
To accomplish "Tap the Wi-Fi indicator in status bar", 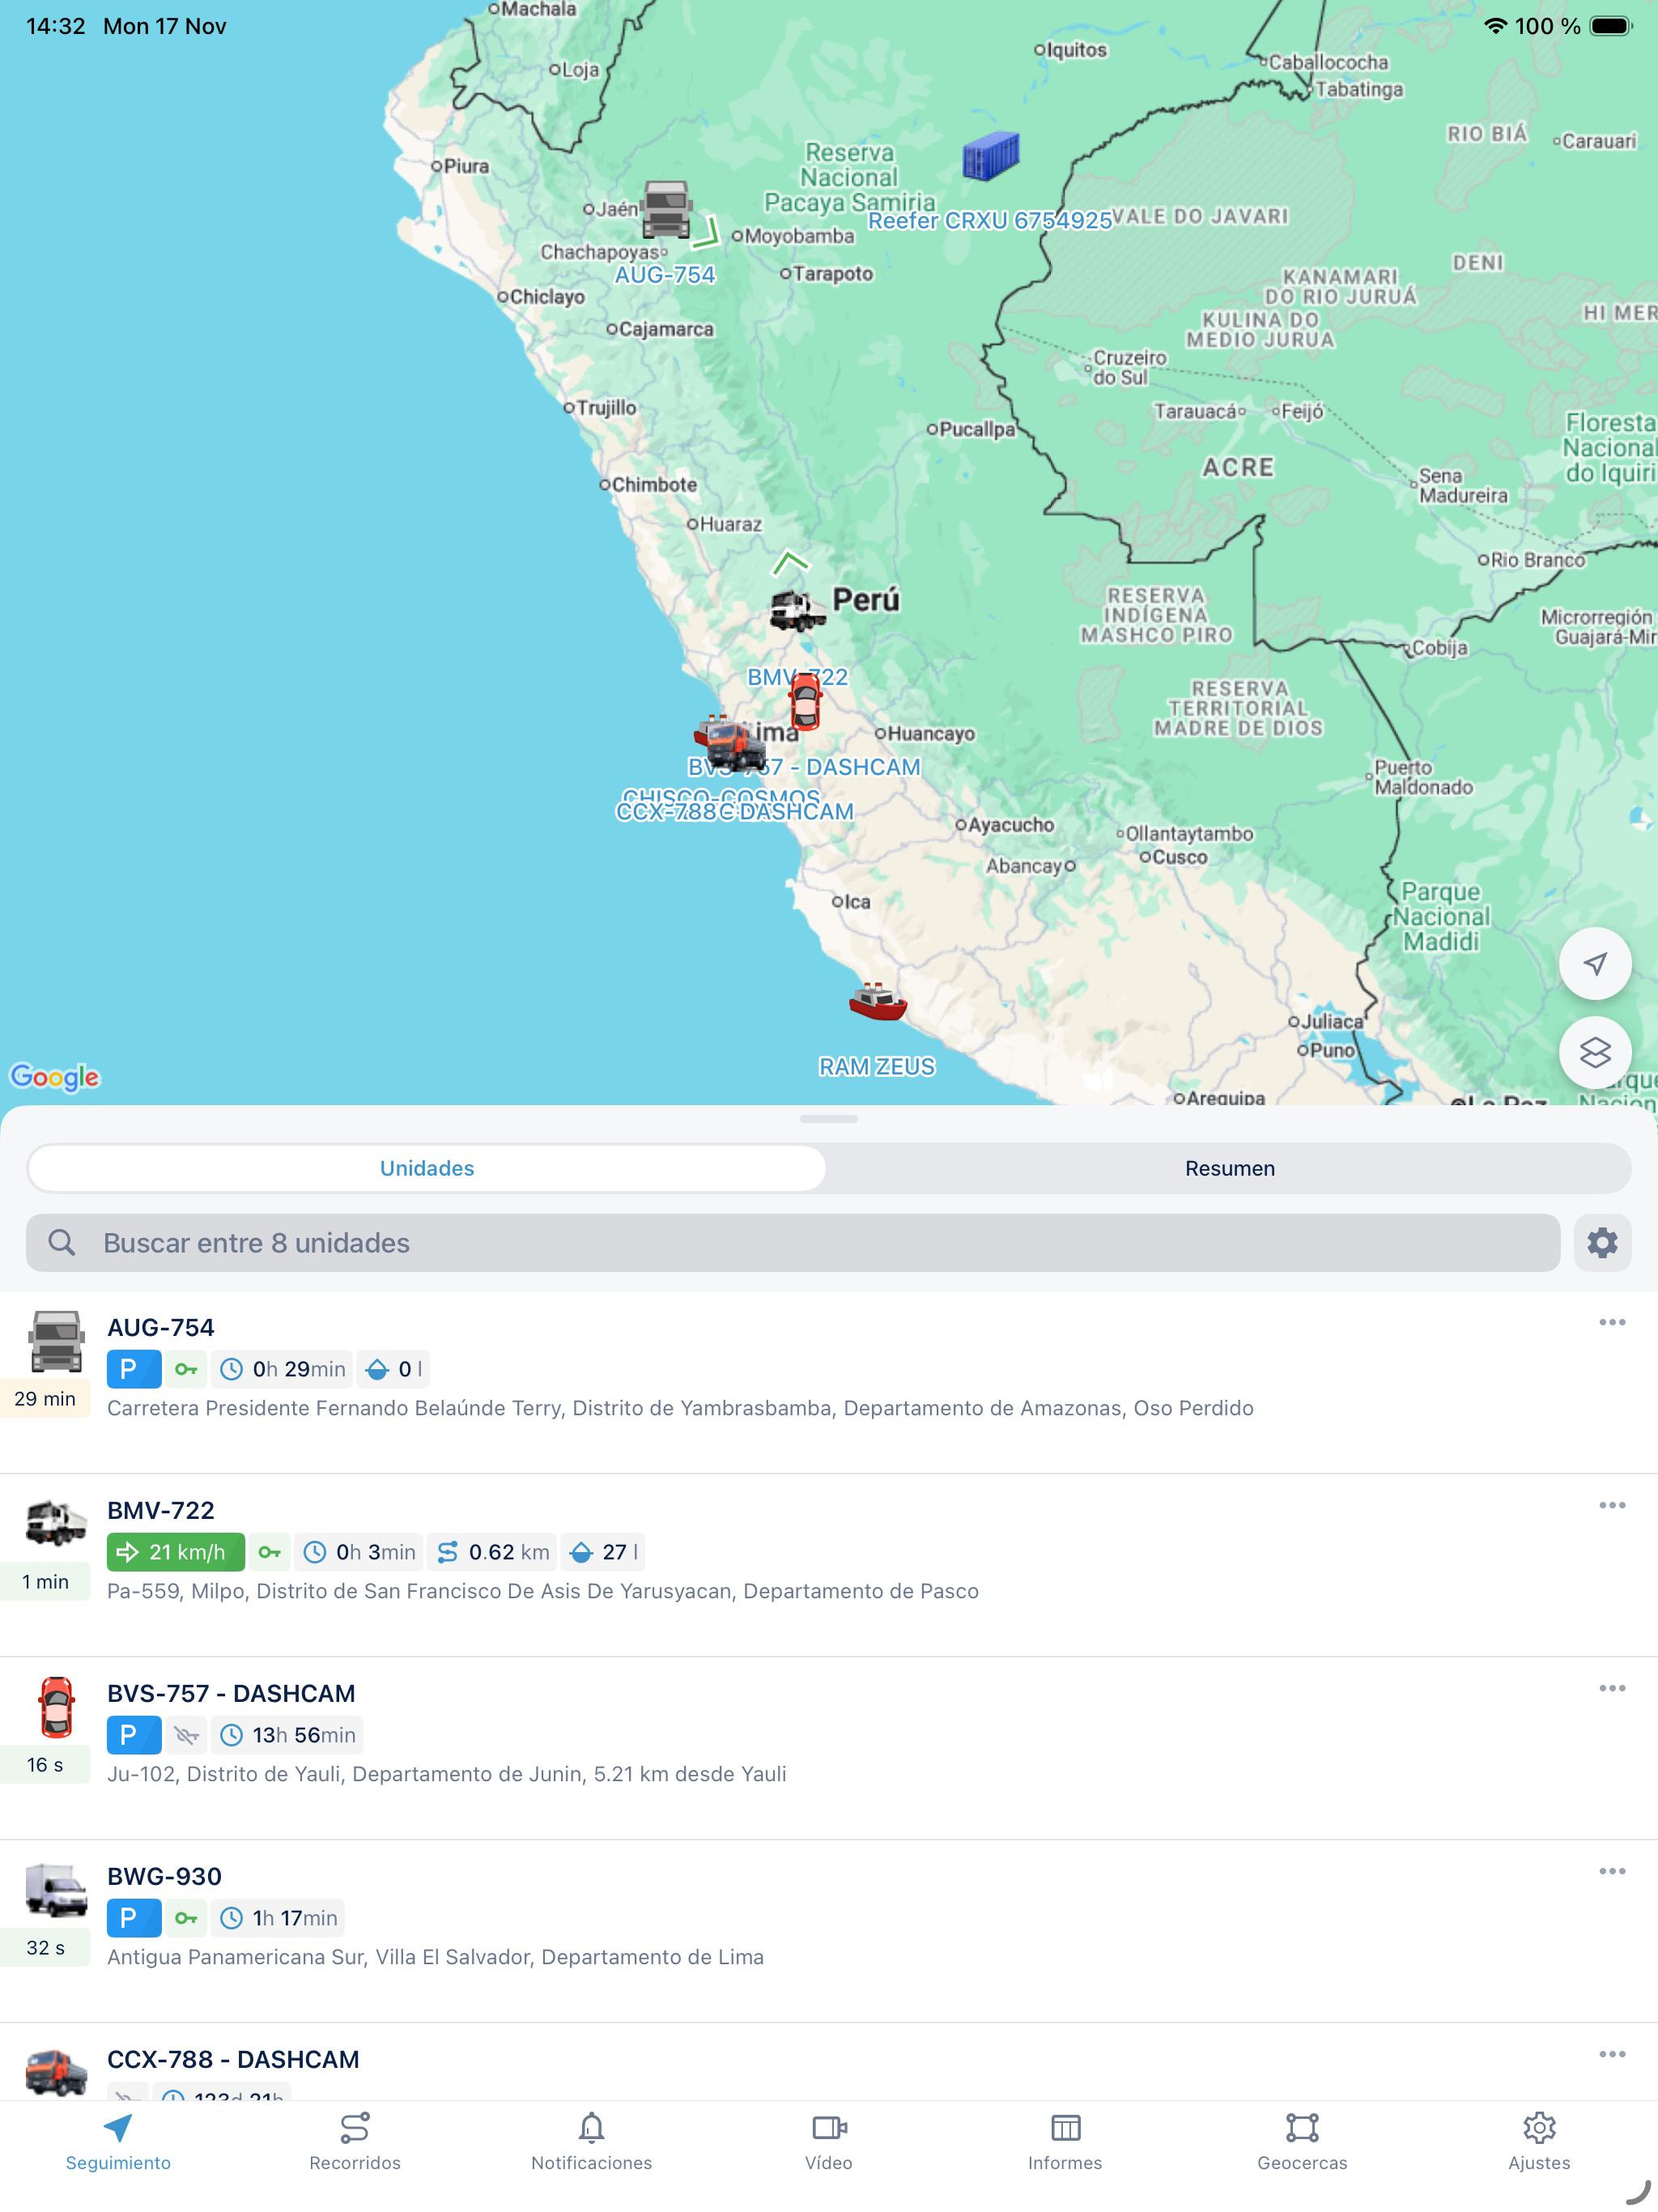I will point(1495,26).
